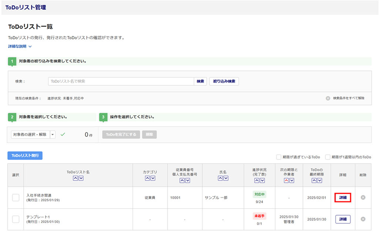Select the 入社手続き関連 row checkbox
The width and height of the screenshot is (379, 233).
16,197
